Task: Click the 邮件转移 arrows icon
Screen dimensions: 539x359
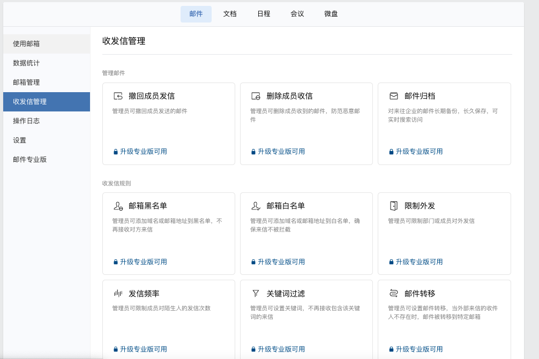Action: click(394, 294)
